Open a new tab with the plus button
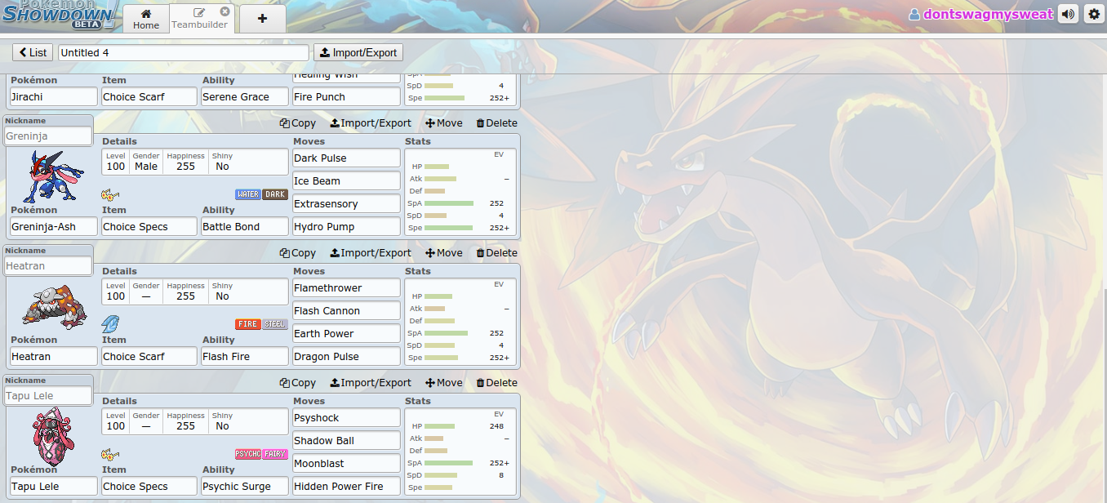The image size is (1107, 503). tap(262, 18)
